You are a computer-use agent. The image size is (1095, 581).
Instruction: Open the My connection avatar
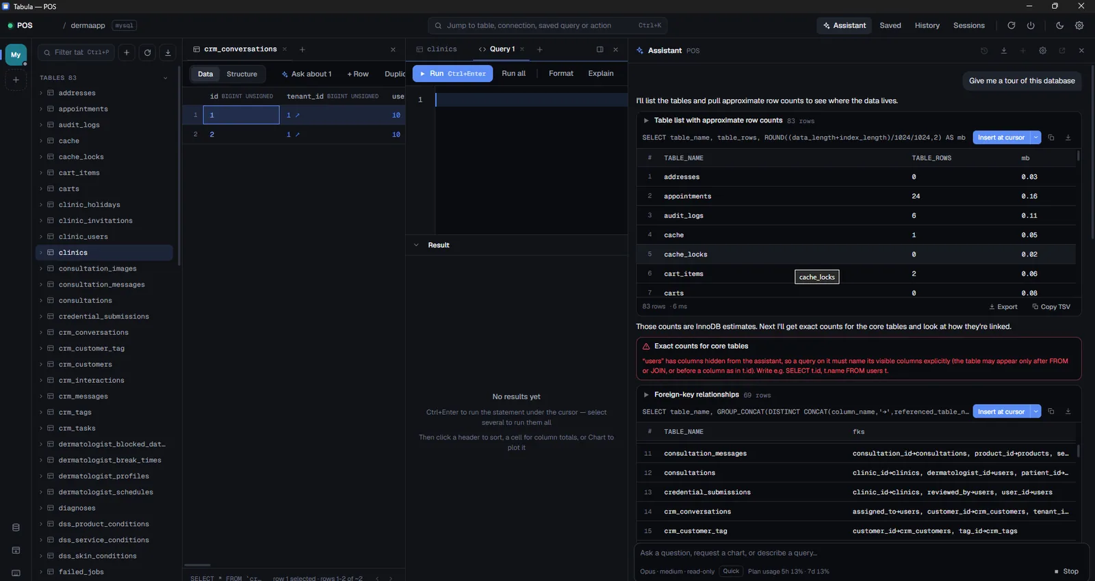pos(16,55)
